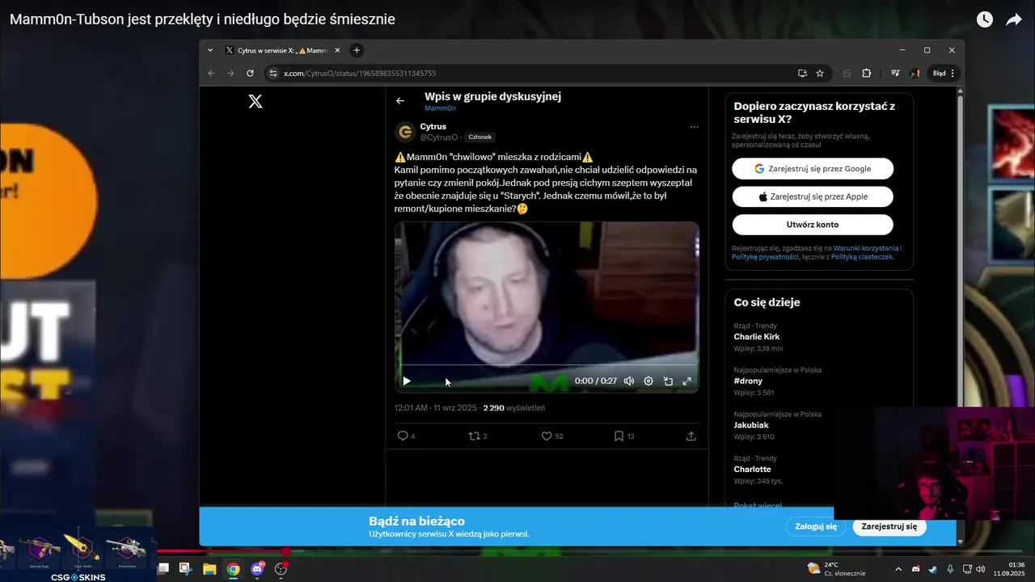Open the taskbar volume speaker icon
This screenshot has width=1035, height=582.
(981, 569)
